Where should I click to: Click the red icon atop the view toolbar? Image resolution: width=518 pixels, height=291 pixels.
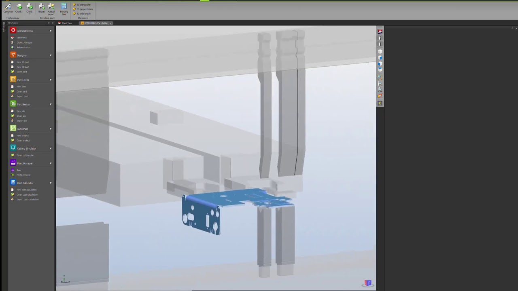pos(380,31)
